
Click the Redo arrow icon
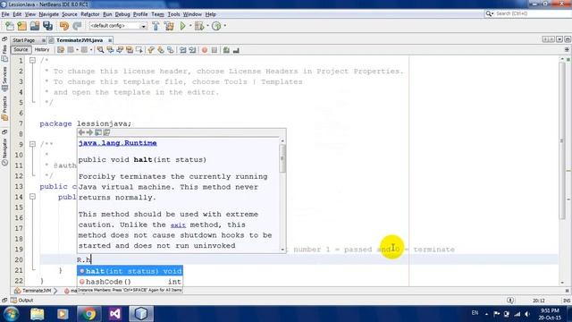(x=77, y=26)
